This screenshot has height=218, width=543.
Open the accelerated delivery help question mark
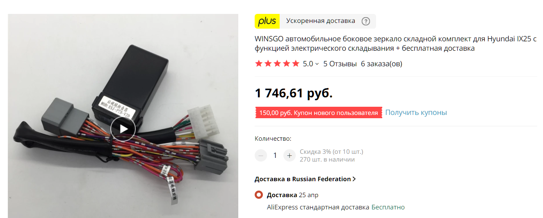[x=366, y=21]
